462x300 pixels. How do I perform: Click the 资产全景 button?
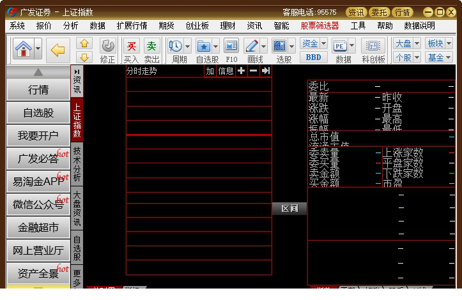(x=38, y=273)
